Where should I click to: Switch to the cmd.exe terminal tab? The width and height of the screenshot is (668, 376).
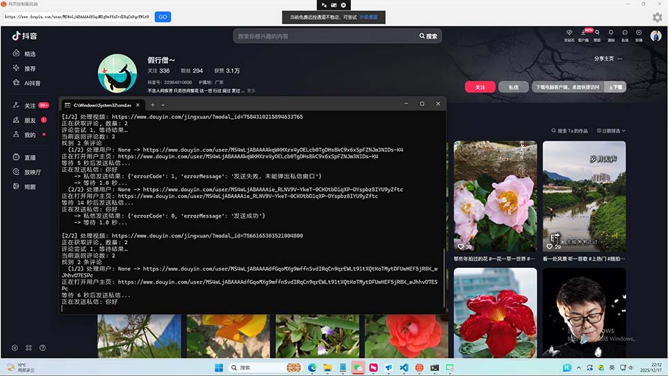[x=102, y=105]
